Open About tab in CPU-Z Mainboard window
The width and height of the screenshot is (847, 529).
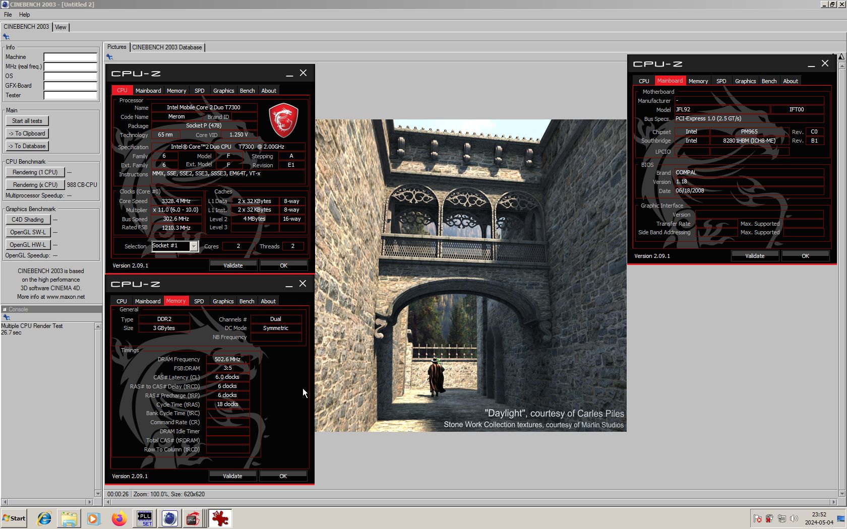[791, 81]
